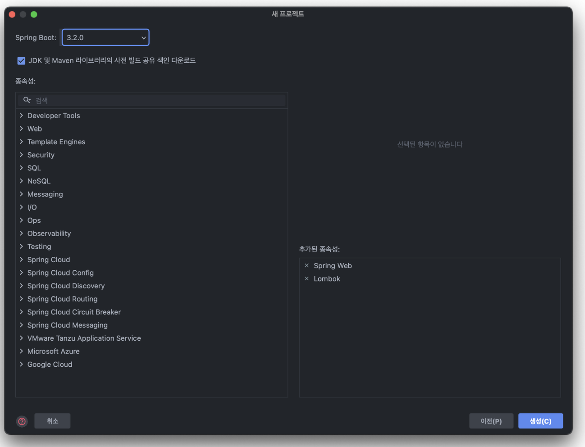Expand the Developer Tools category chevron
585x447 pixels.
tap(21, 116)
